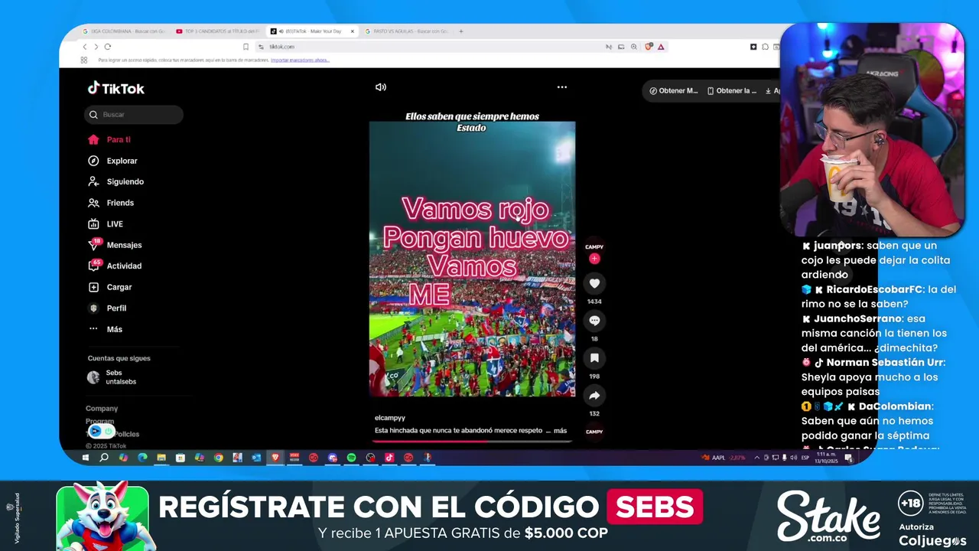Open the LIVE section
979x551 pixels.
(106, 224)
